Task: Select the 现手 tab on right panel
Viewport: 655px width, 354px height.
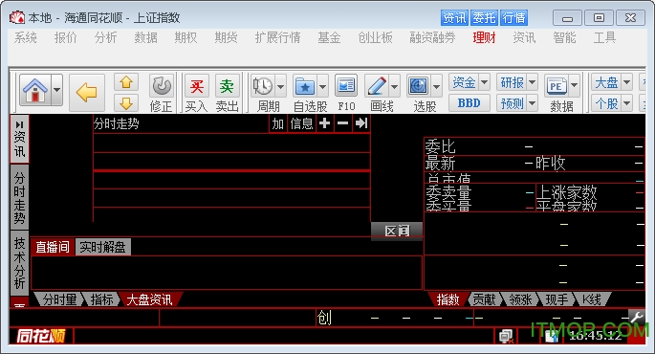Action: tap(557, 299)
